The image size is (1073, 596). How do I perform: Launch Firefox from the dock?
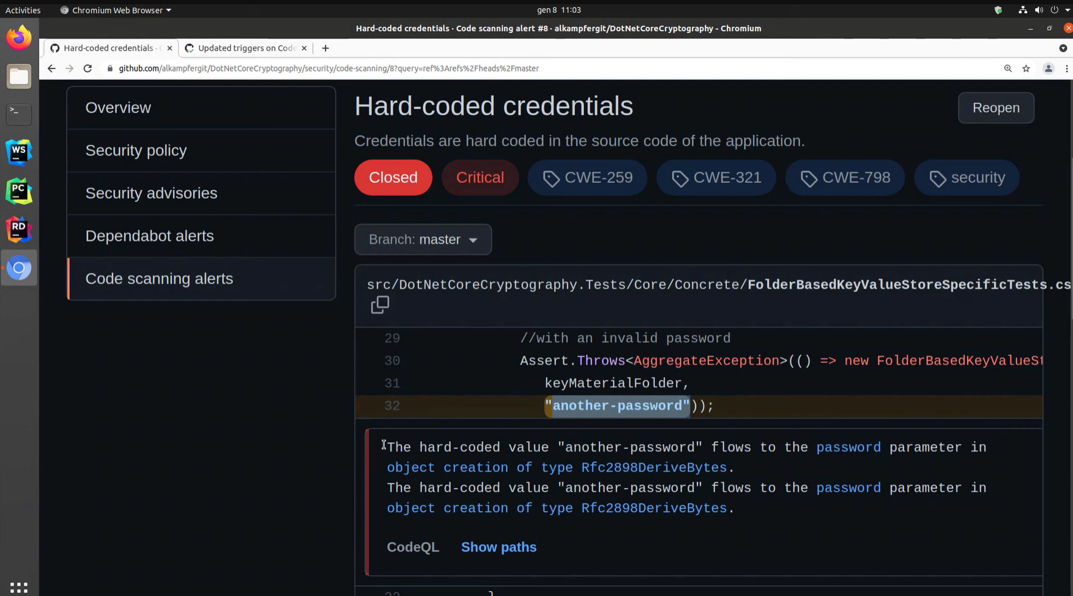point(19,39)
